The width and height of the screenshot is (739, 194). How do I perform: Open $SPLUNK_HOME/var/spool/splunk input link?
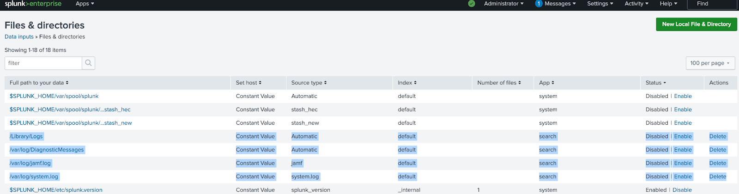pyautogui.click(x=54, y=96)
